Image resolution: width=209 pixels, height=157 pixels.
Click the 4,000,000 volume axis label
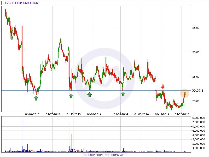(199, 135)
